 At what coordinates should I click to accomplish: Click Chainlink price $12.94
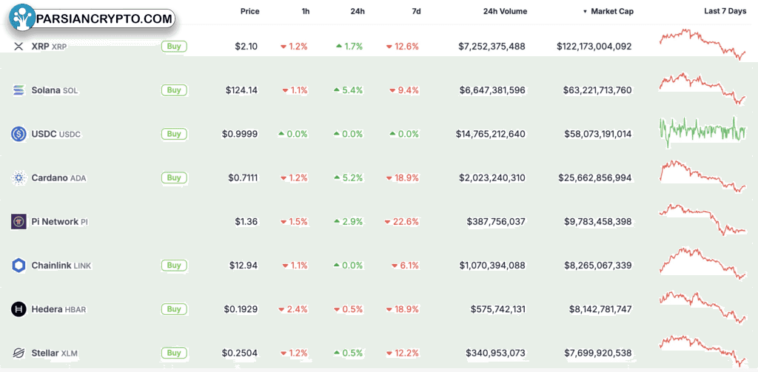tap(244, 266)
